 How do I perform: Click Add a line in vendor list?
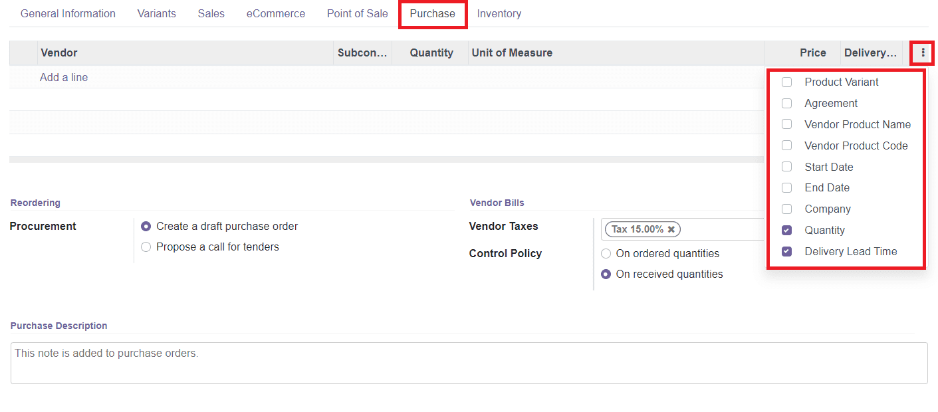(x=63, y=77)
